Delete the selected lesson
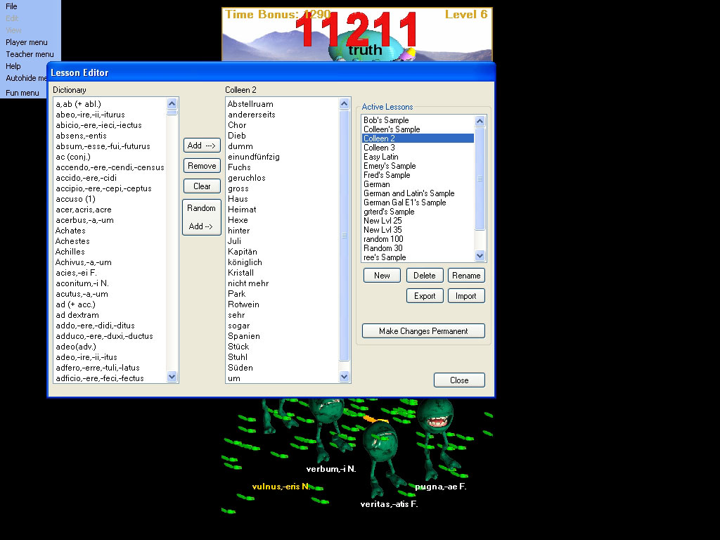Image resolution: width=720 pixels, height=540 pixels. pos(424,276)
